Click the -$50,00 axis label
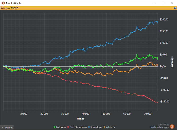The image size is (177, 130). coord(164,78)
